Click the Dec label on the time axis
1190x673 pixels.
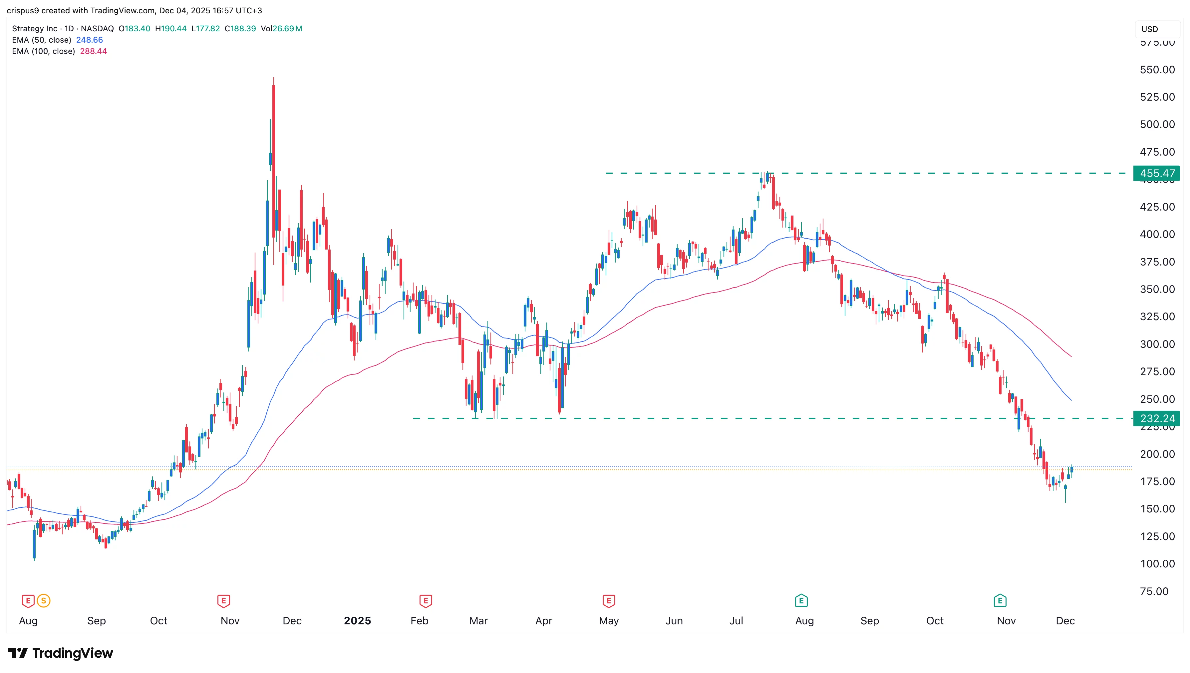pyautogui.click(x=1066, y=621)
